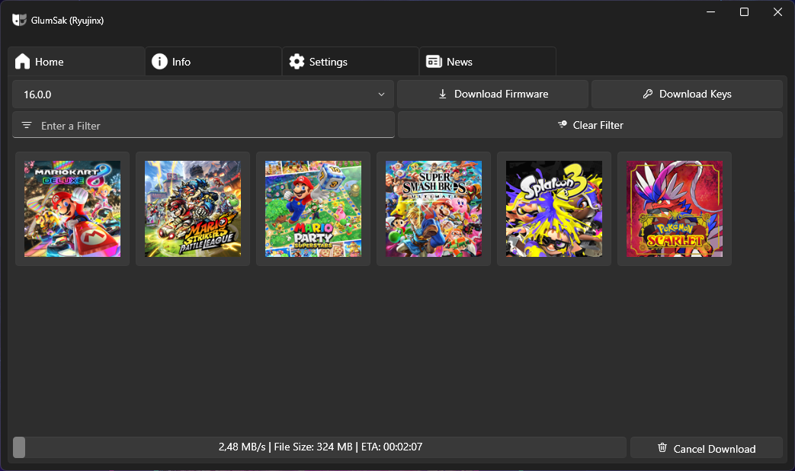Viewport: 795px width, 471px height.
Task: Click the download arrow icon beside Download Firmware
Action: click(x=443, y=94)
